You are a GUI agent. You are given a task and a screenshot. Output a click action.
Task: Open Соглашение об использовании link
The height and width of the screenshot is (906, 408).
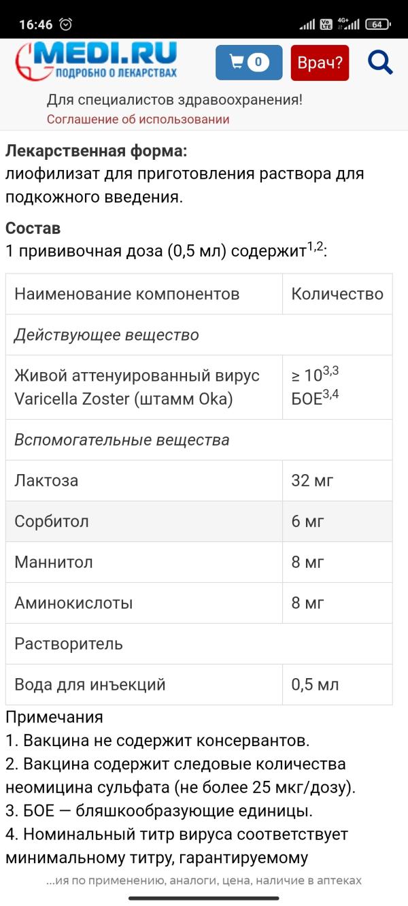click(x=138, y=119)
